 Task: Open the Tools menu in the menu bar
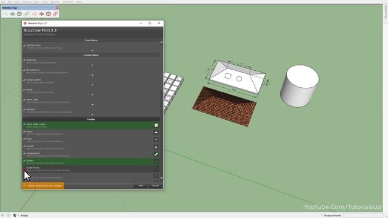click(45, 2)
